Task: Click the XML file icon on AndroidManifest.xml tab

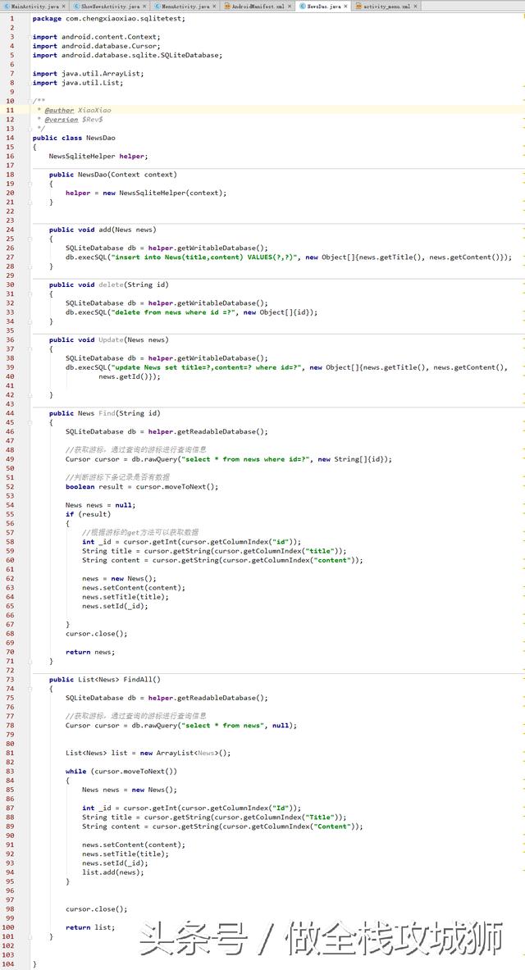Action: pos(227,7)
